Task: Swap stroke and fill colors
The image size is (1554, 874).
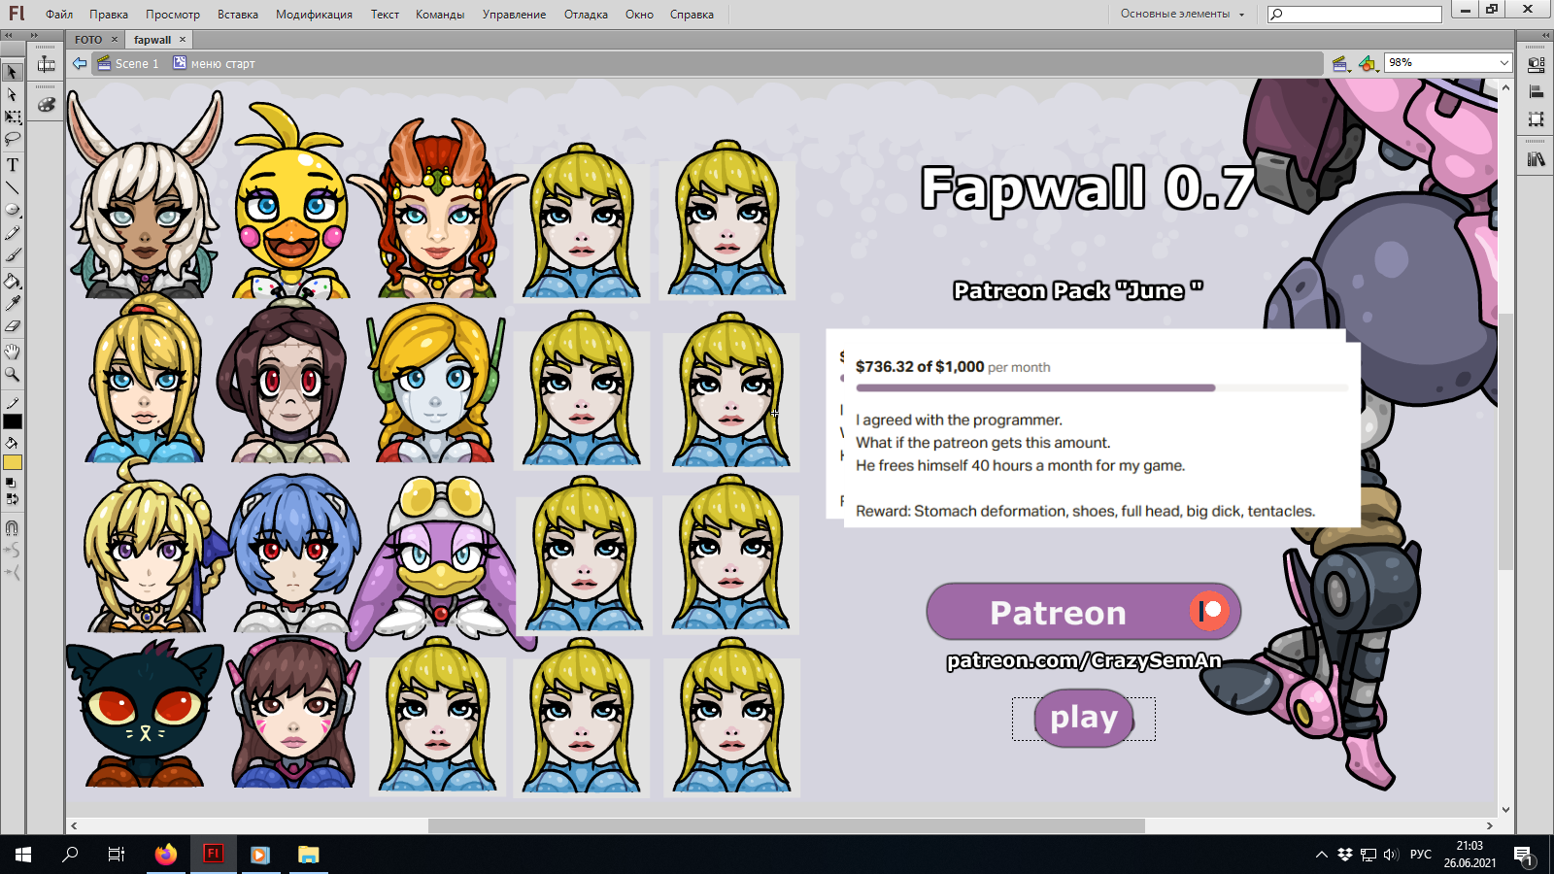Action: 12,499
